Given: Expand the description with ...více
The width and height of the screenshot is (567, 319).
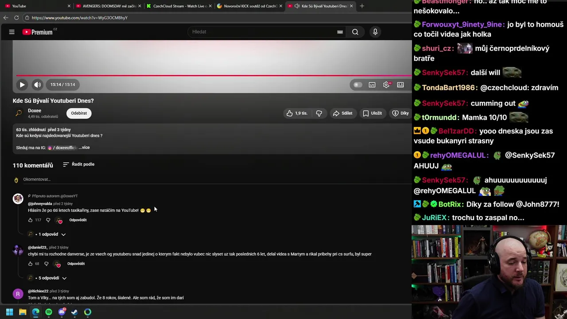Looking at the screenshot, I should point(84,148).
